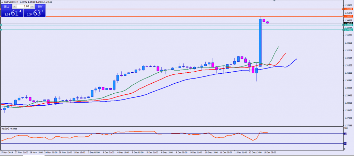Collapse one-click trading panel triangle
The image size is (354, 156).
point(2,2)
